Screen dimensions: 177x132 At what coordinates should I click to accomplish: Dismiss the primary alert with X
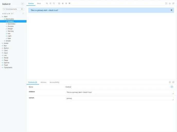[x=171, y=10]
